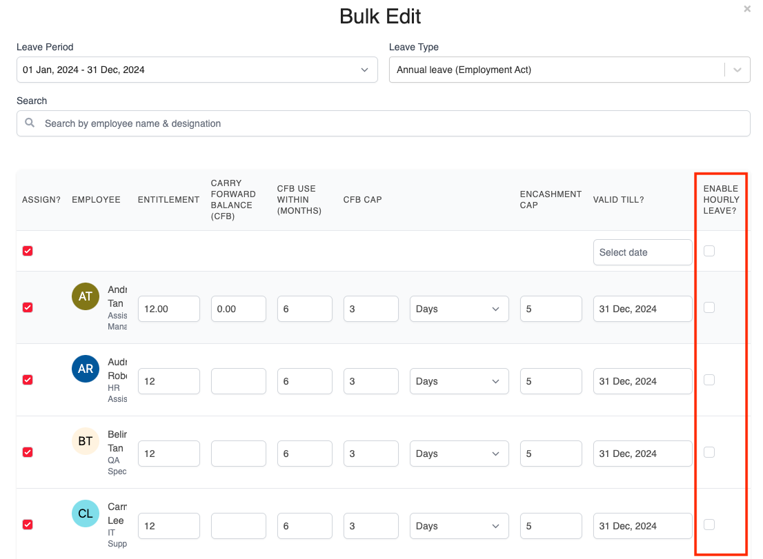This screenshot has width=763, height=559.
Task: Open the header row Select date field
Action: 643,252
